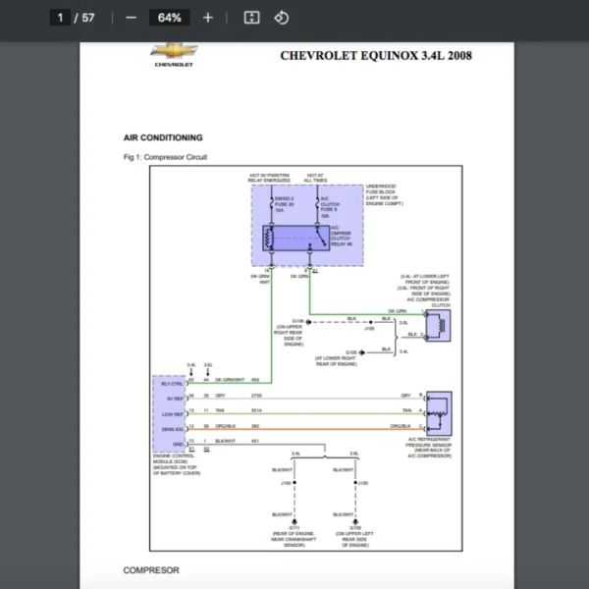The width and height of the screenshot is (589, 589).
Task: Click the Chevrolet bowtie logo
Action: click(174, 52)
